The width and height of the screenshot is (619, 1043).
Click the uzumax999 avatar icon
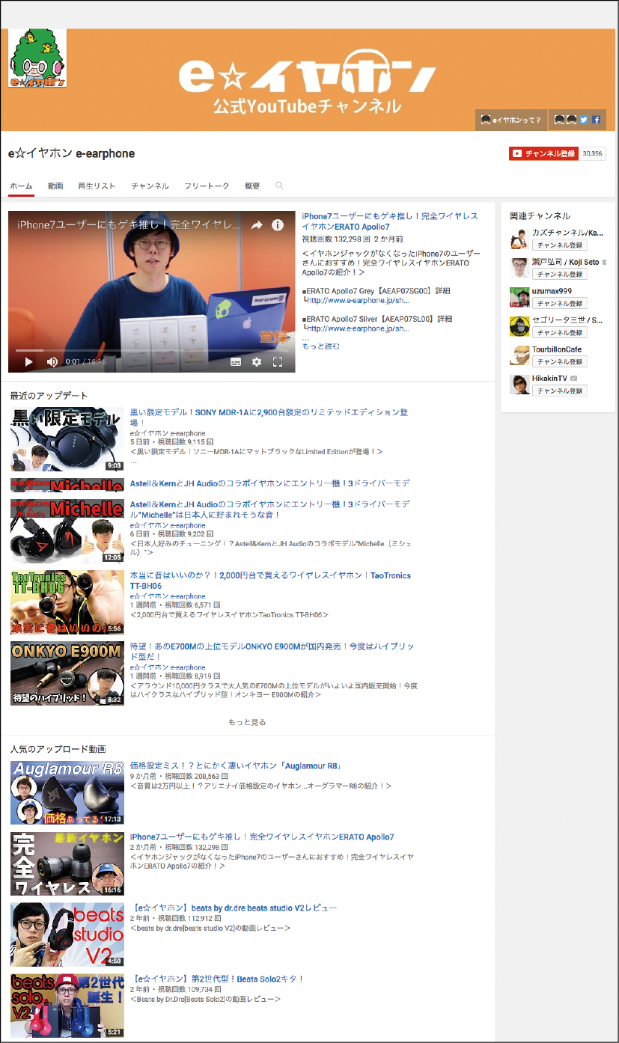coord(519,298)
